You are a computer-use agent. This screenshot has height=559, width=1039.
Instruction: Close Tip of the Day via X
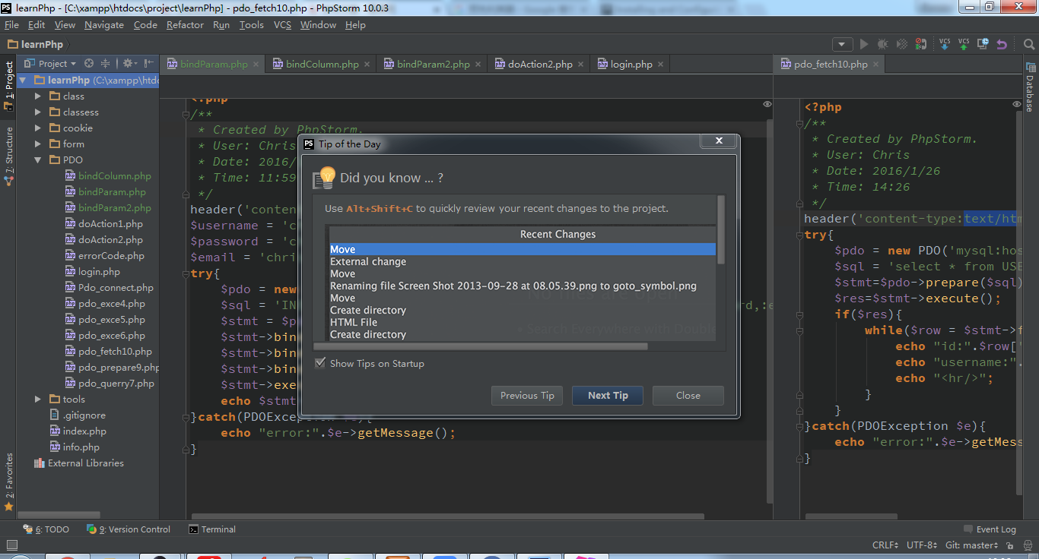[719, 141]
